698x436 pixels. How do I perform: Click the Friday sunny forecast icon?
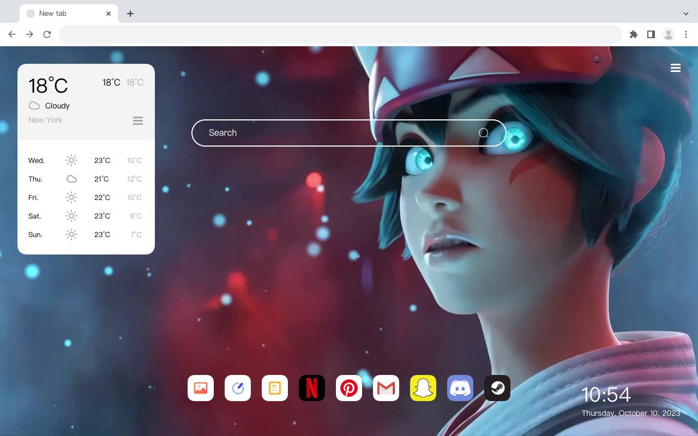(x=71, y=197)
